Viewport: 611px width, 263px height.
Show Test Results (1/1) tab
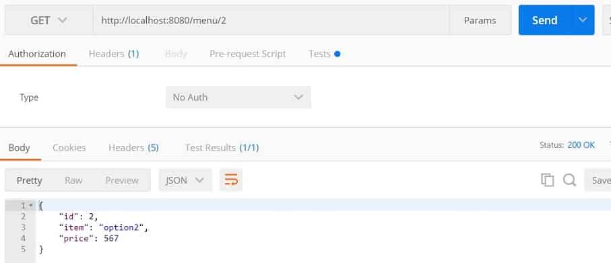pyautogui.click(x=222, y=147)
